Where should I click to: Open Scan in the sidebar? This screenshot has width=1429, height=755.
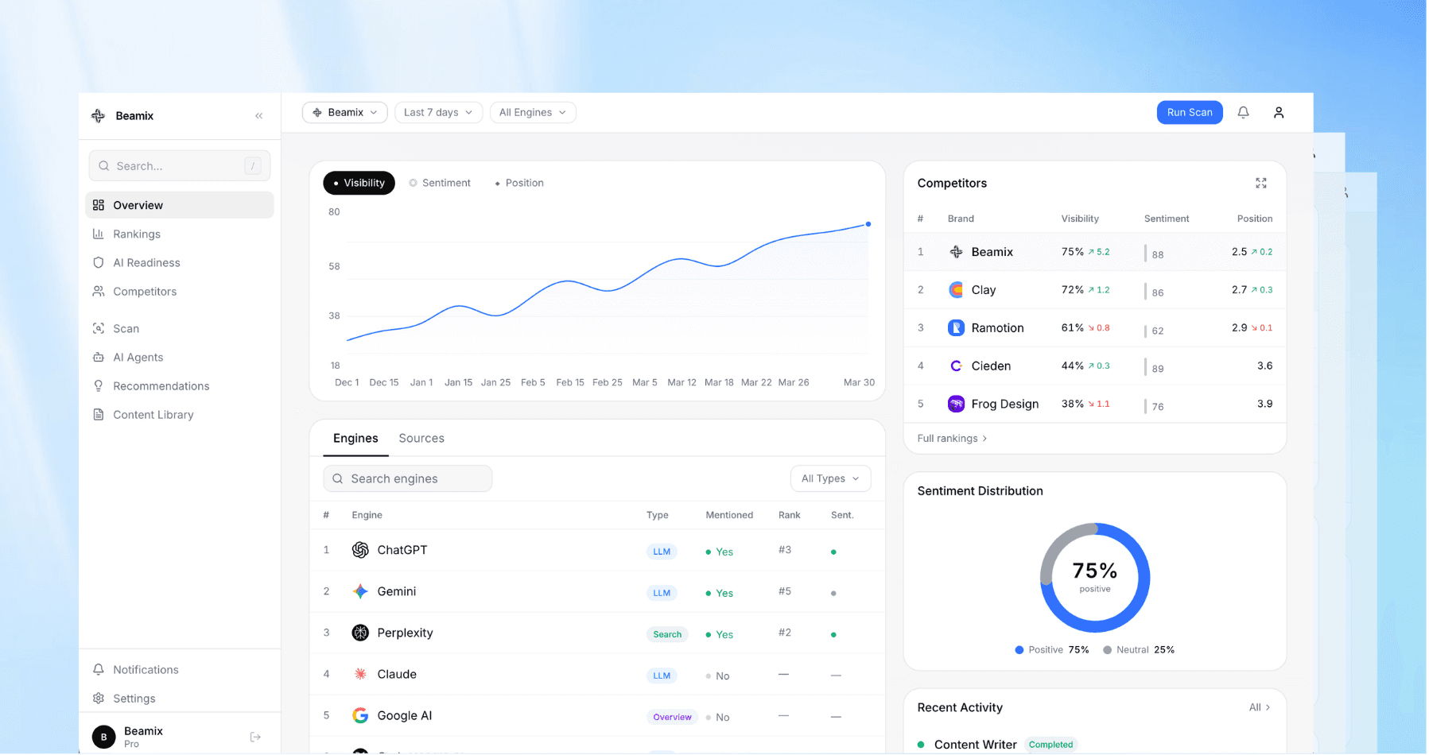tap(180, 329)
